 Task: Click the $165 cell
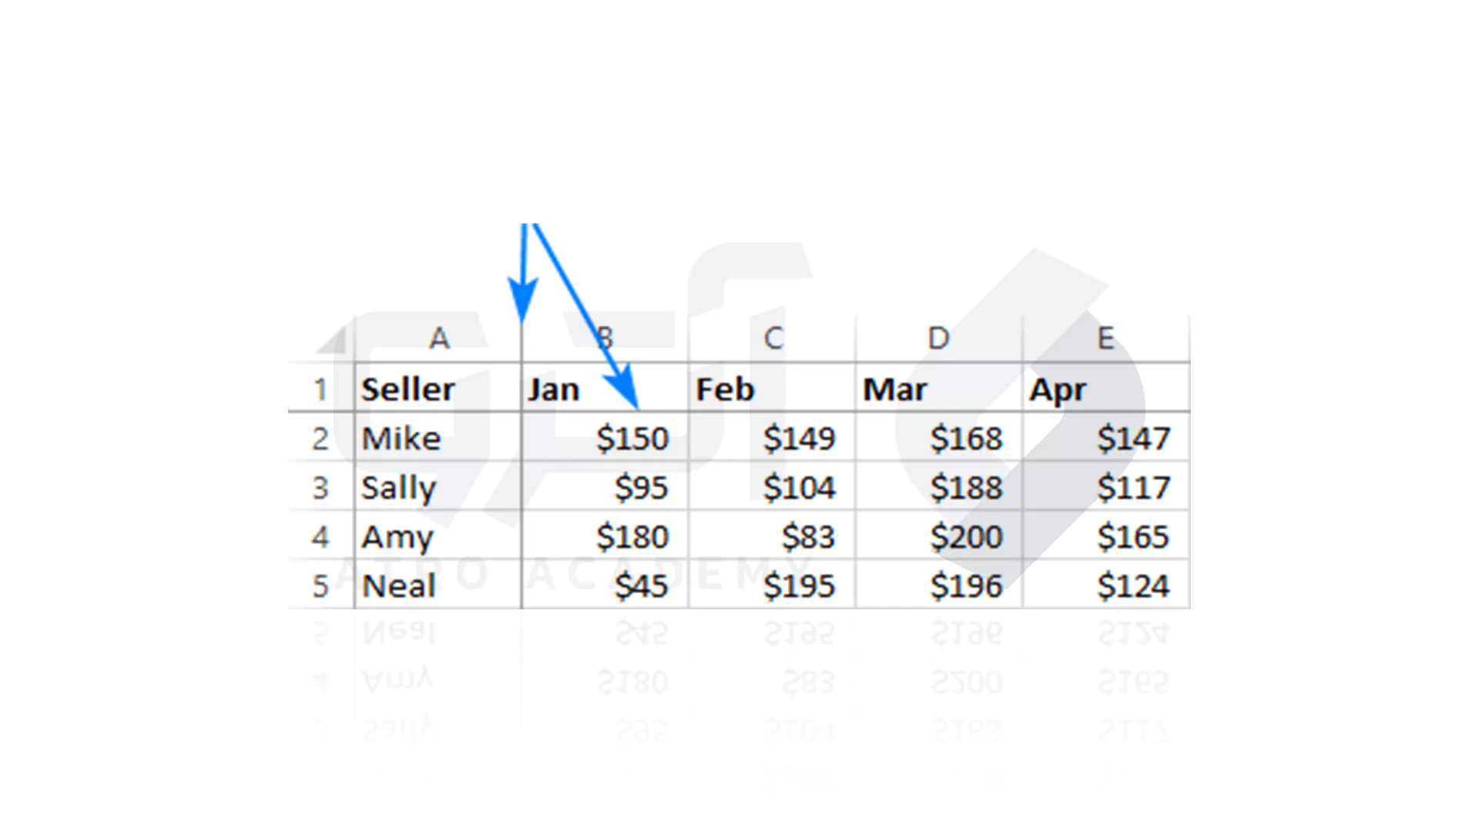1106,536
